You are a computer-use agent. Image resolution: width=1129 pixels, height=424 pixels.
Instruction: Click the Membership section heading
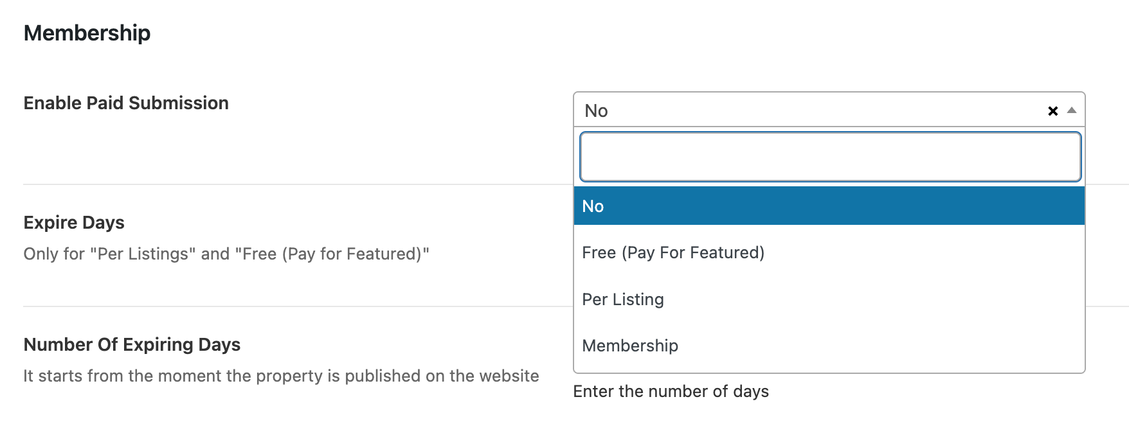(x=86, y=32)
